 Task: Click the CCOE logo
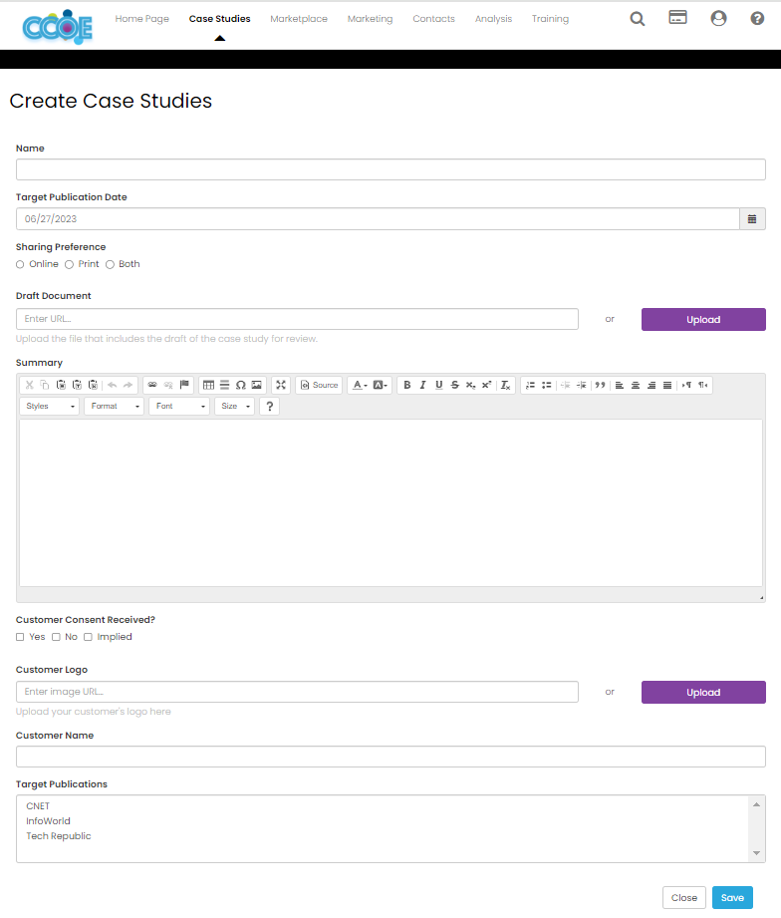[58, 27]
